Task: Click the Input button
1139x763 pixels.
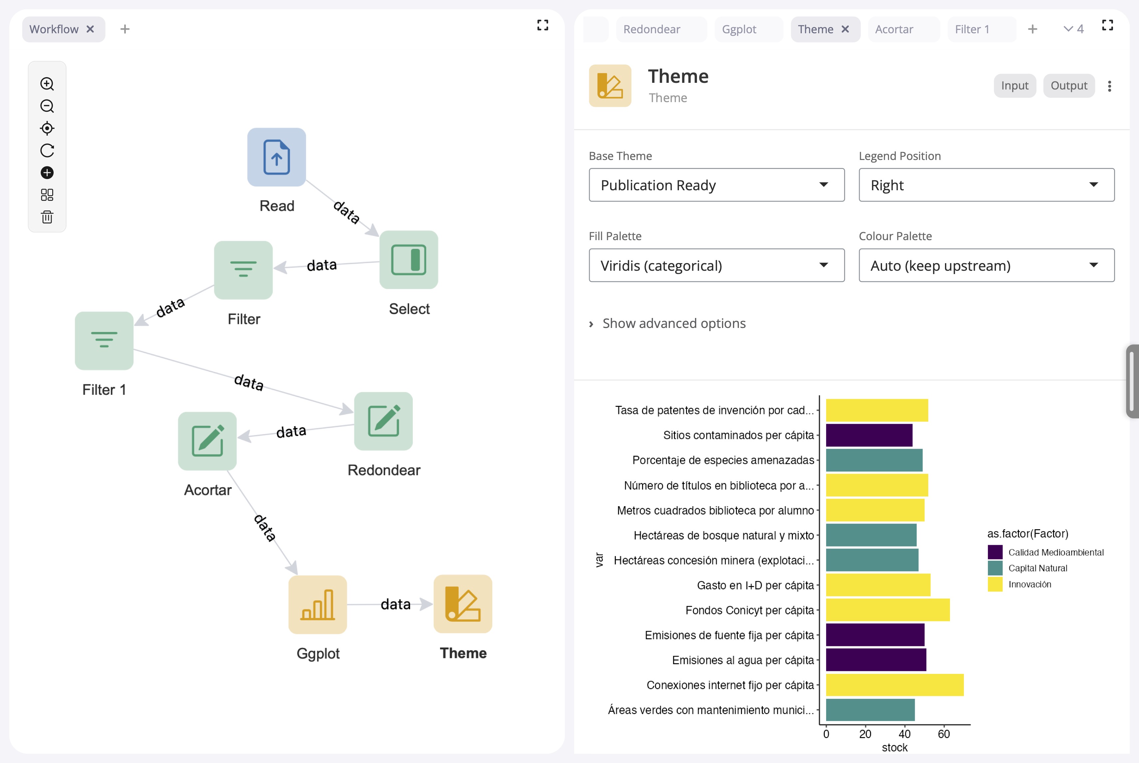Action: (1014, 85)
